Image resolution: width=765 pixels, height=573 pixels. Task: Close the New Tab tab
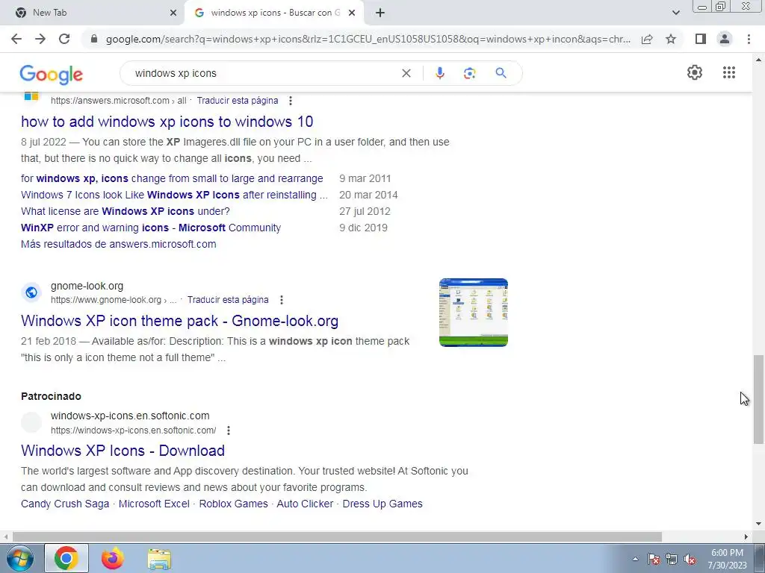click(x=173, y=13)
